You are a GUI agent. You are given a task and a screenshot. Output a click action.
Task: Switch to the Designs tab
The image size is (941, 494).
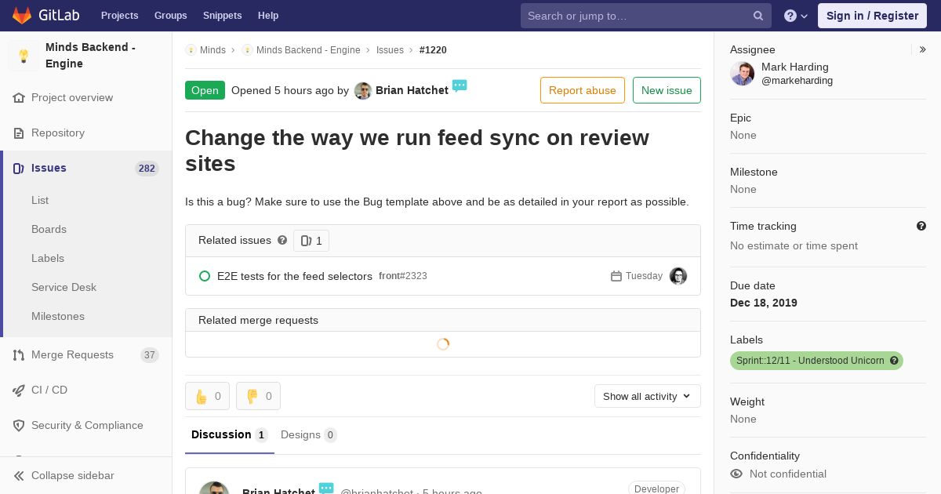pos(309,435)
